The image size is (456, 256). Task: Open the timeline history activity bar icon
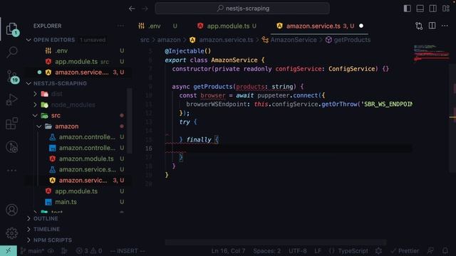[11, 147]
